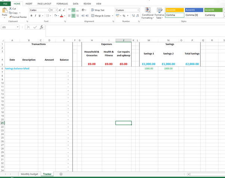
Task: Expand the Paste options arrow
Action: tap(4, 18)
